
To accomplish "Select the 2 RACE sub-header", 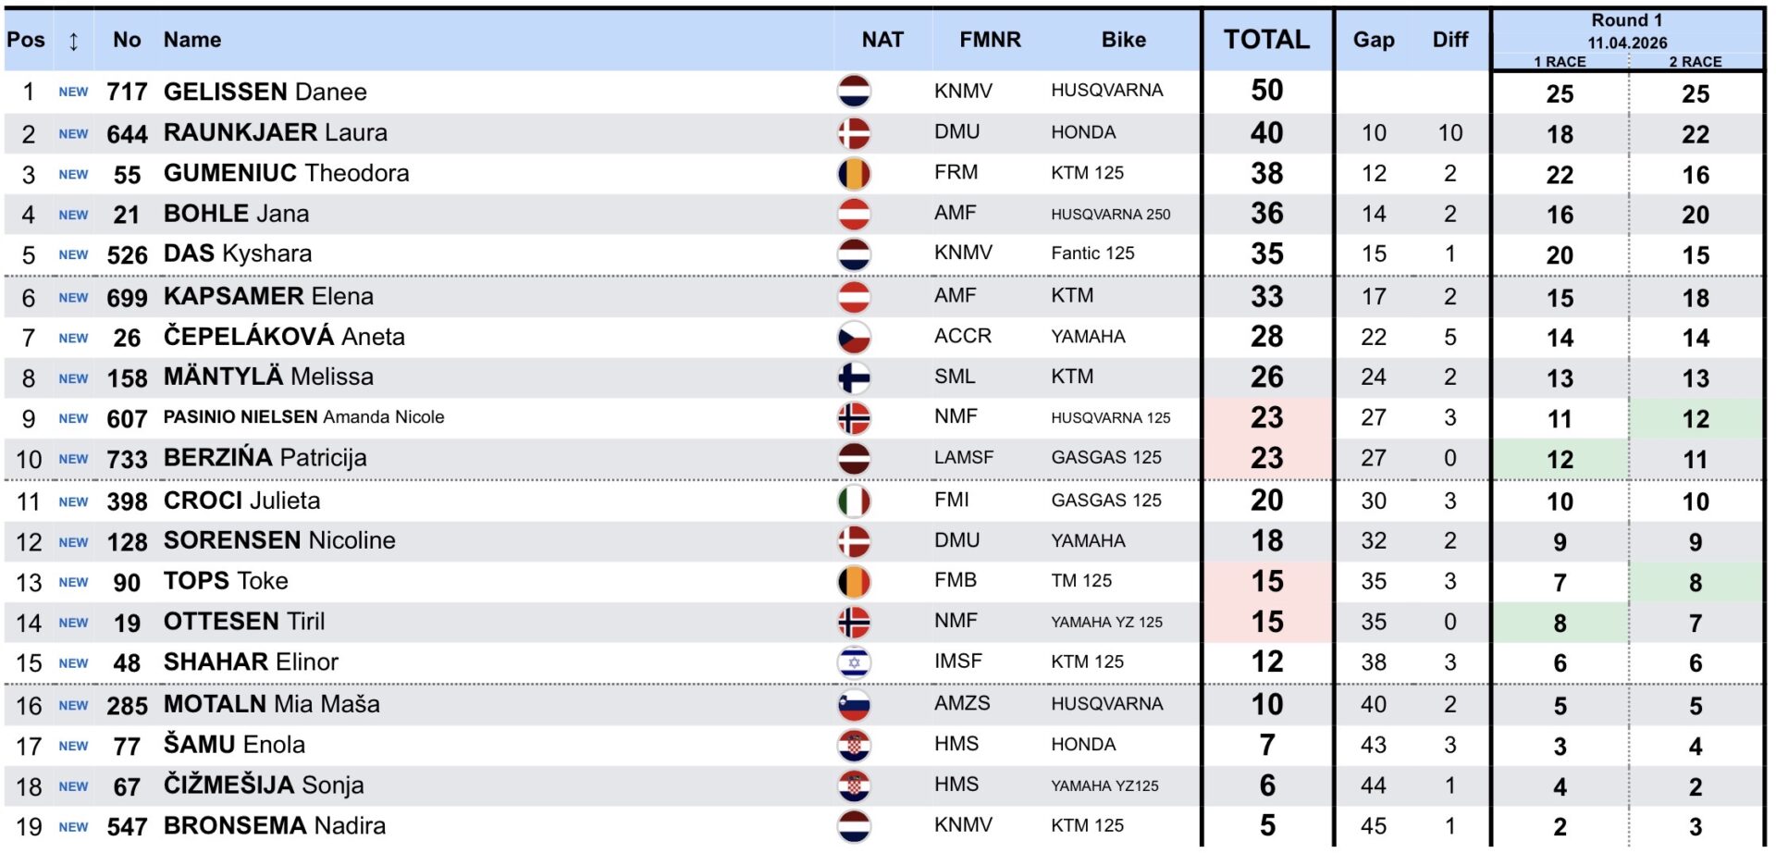I will (1695, 62).
